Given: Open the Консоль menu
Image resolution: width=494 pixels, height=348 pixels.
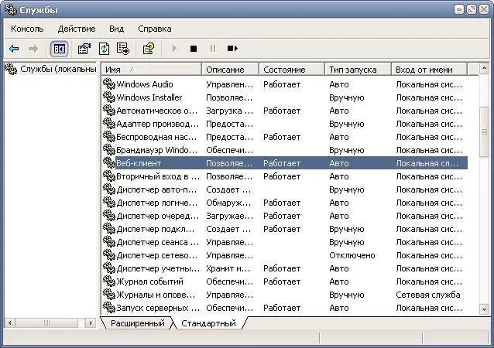Looking at the screenshot, I should pos(27,29).
